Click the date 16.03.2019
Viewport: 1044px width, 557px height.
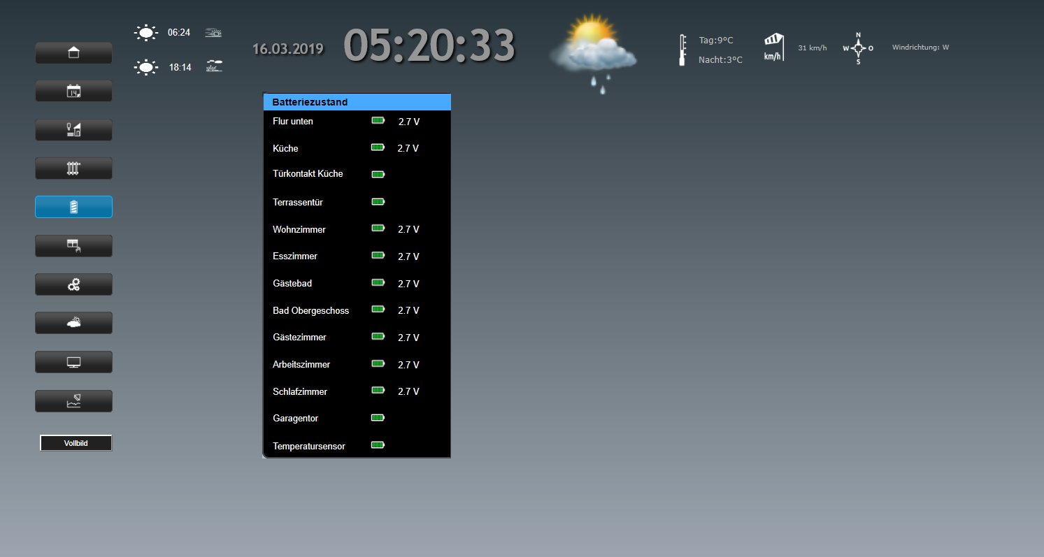[288, 49]
